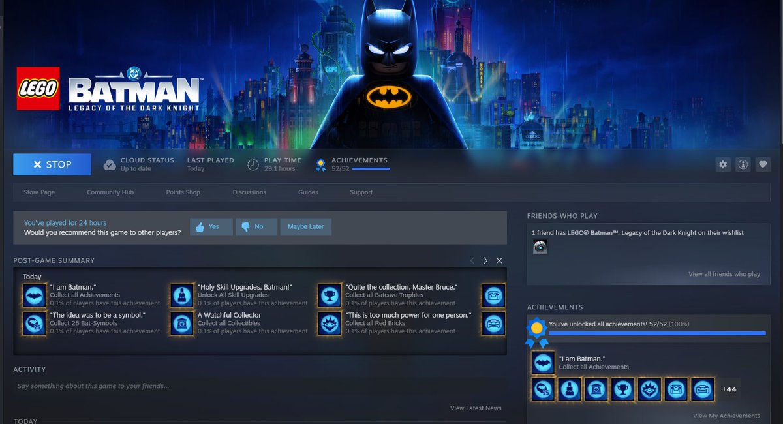Click "You've played for 24 hours" text

coord(65,223)
